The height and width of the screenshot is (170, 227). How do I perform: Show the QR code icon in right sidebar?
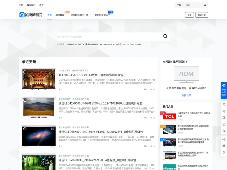coord(224,146)
